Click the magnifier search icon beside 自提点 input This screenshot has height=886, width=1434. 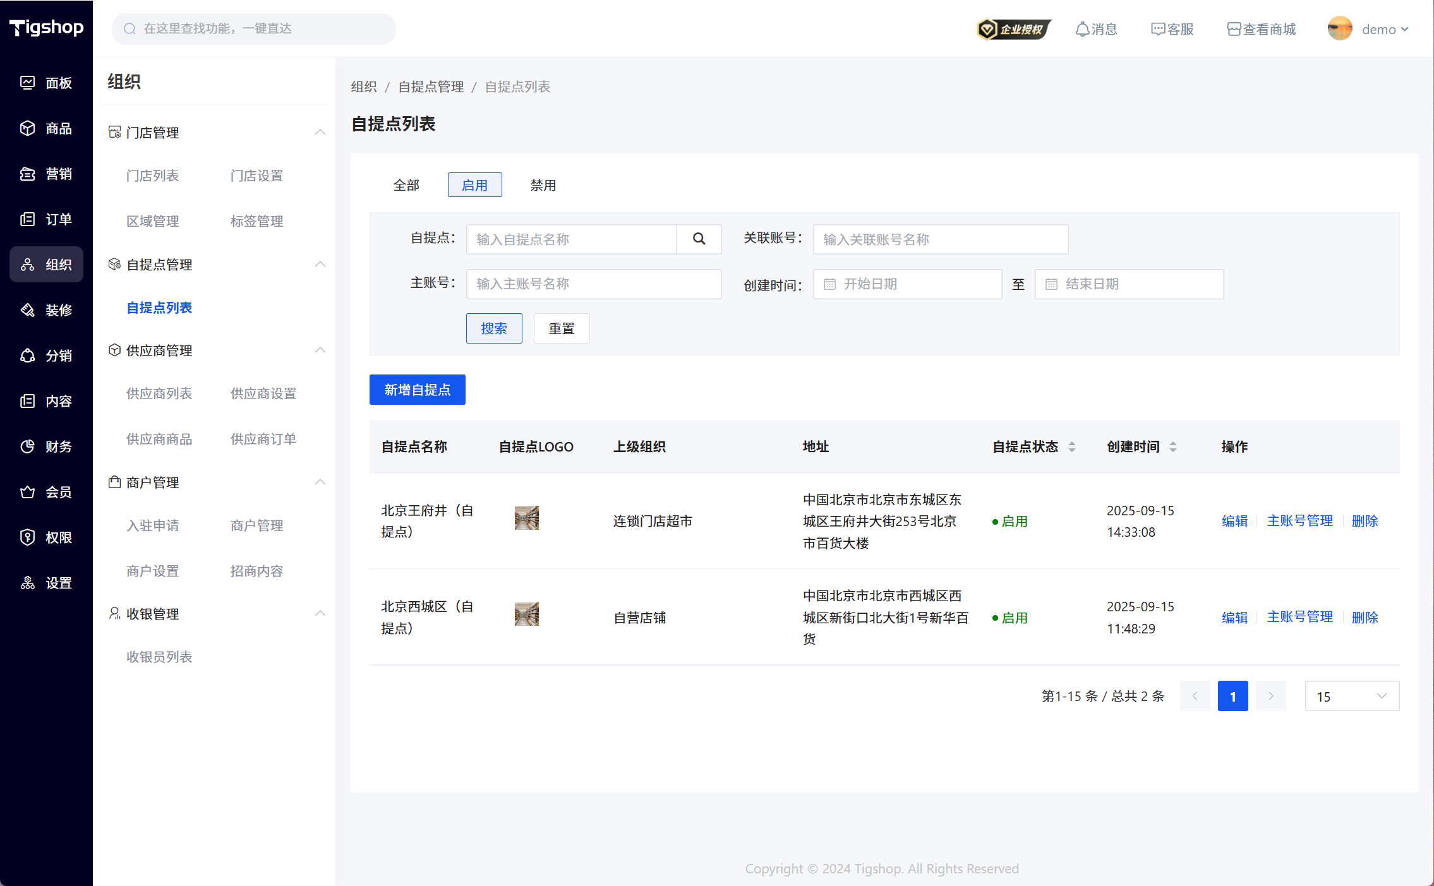coord(699,239)
